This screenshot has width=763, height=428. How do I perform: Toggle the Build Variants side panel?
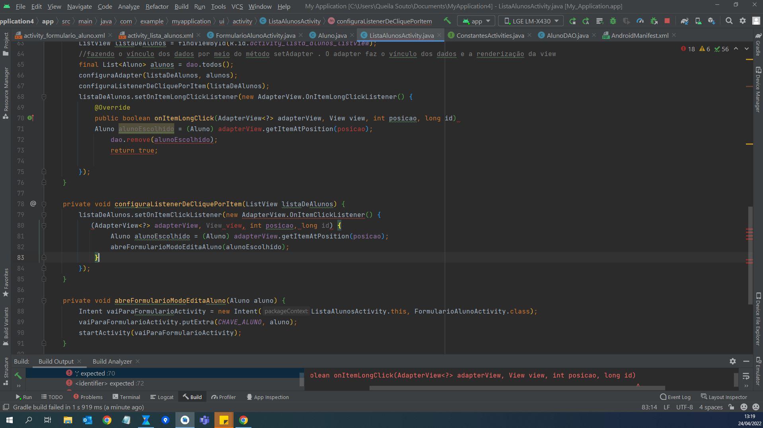(6, 326)
